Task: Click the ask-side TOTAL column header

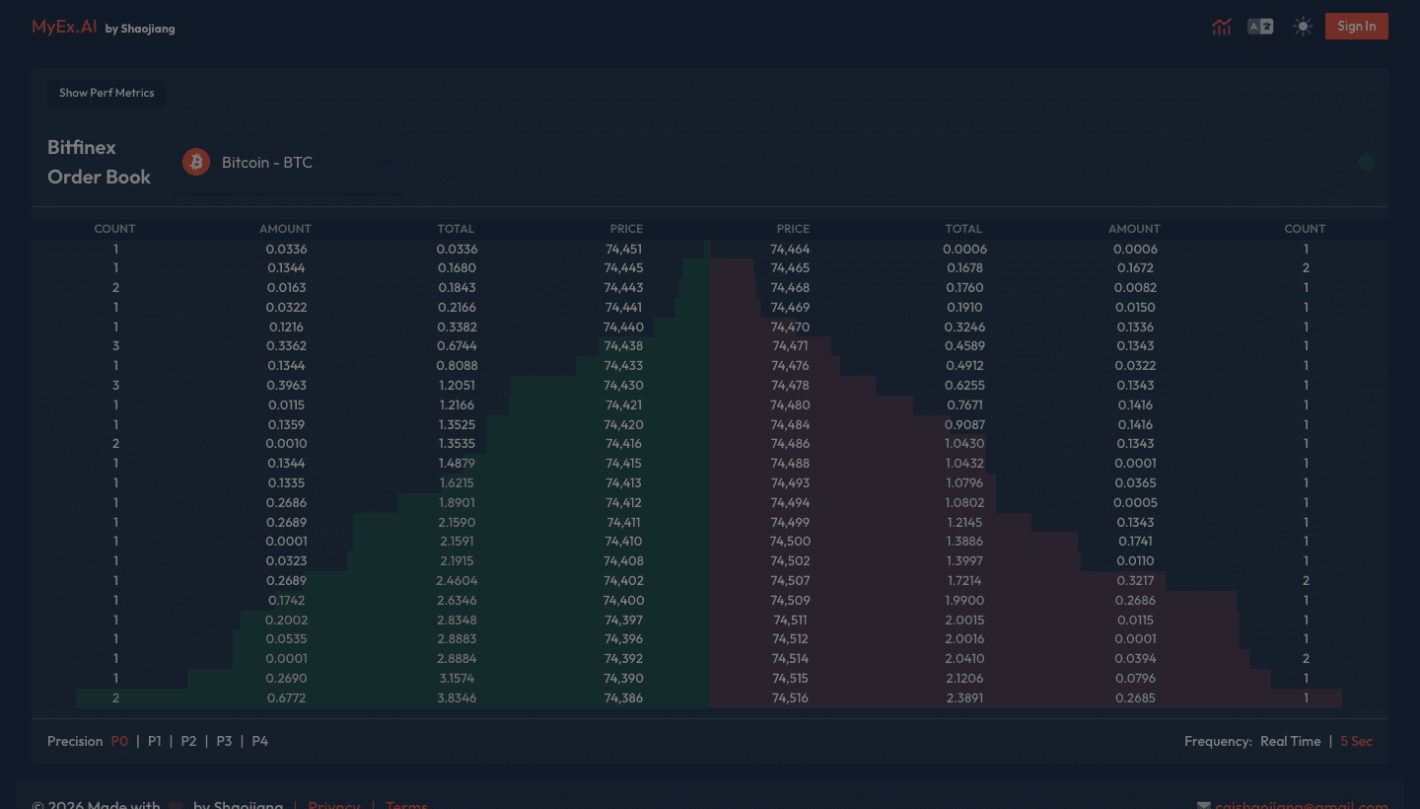Action: (963, 229)
